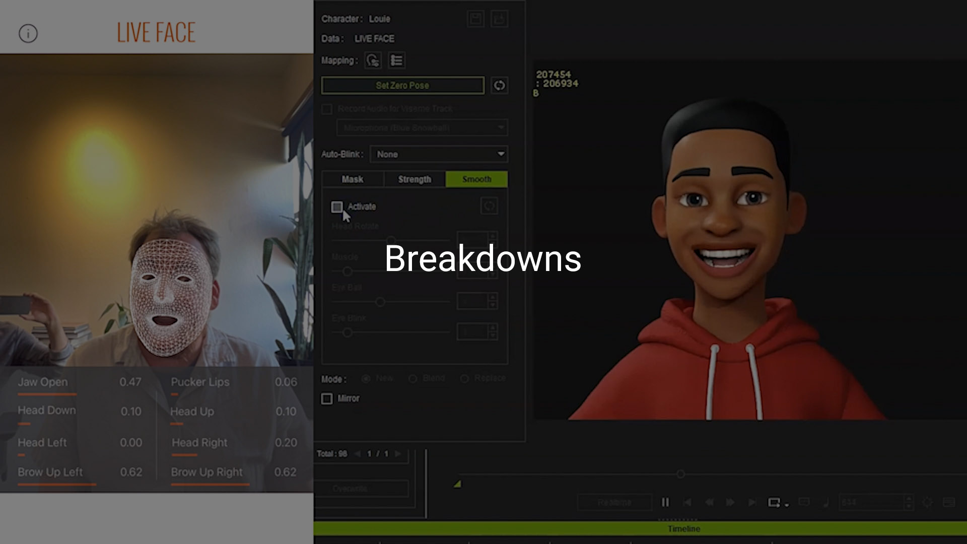This screenshot has height=544, width=967.
Task: Click reset icon beside Set Zero Pose
Action: (x=499, y=85)
